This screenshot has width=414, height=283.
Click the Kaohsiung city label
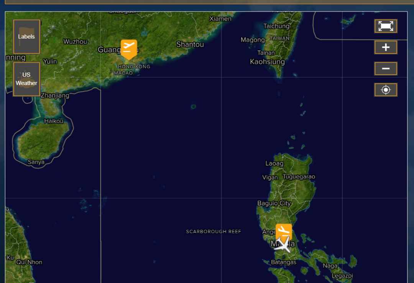tap(268, 62)
